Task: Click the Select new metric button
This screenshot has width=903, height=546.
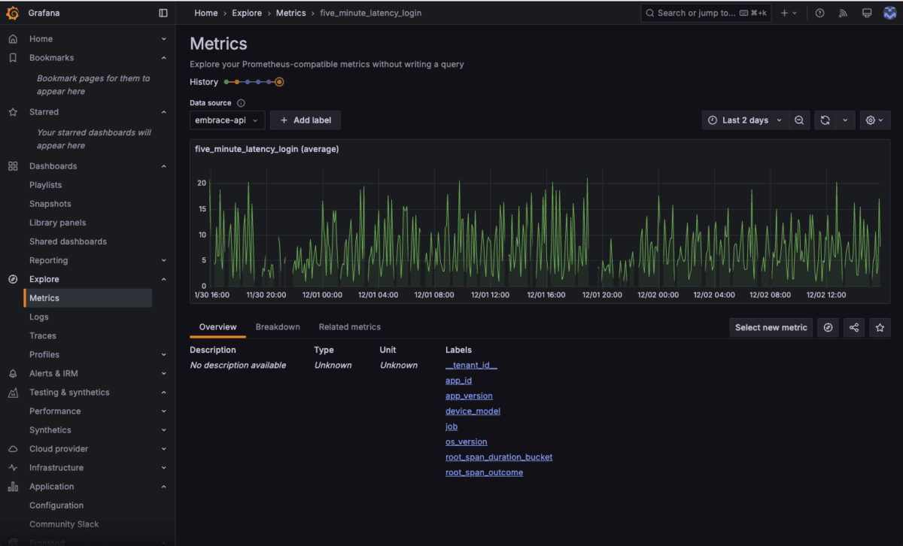Action: 771,327
